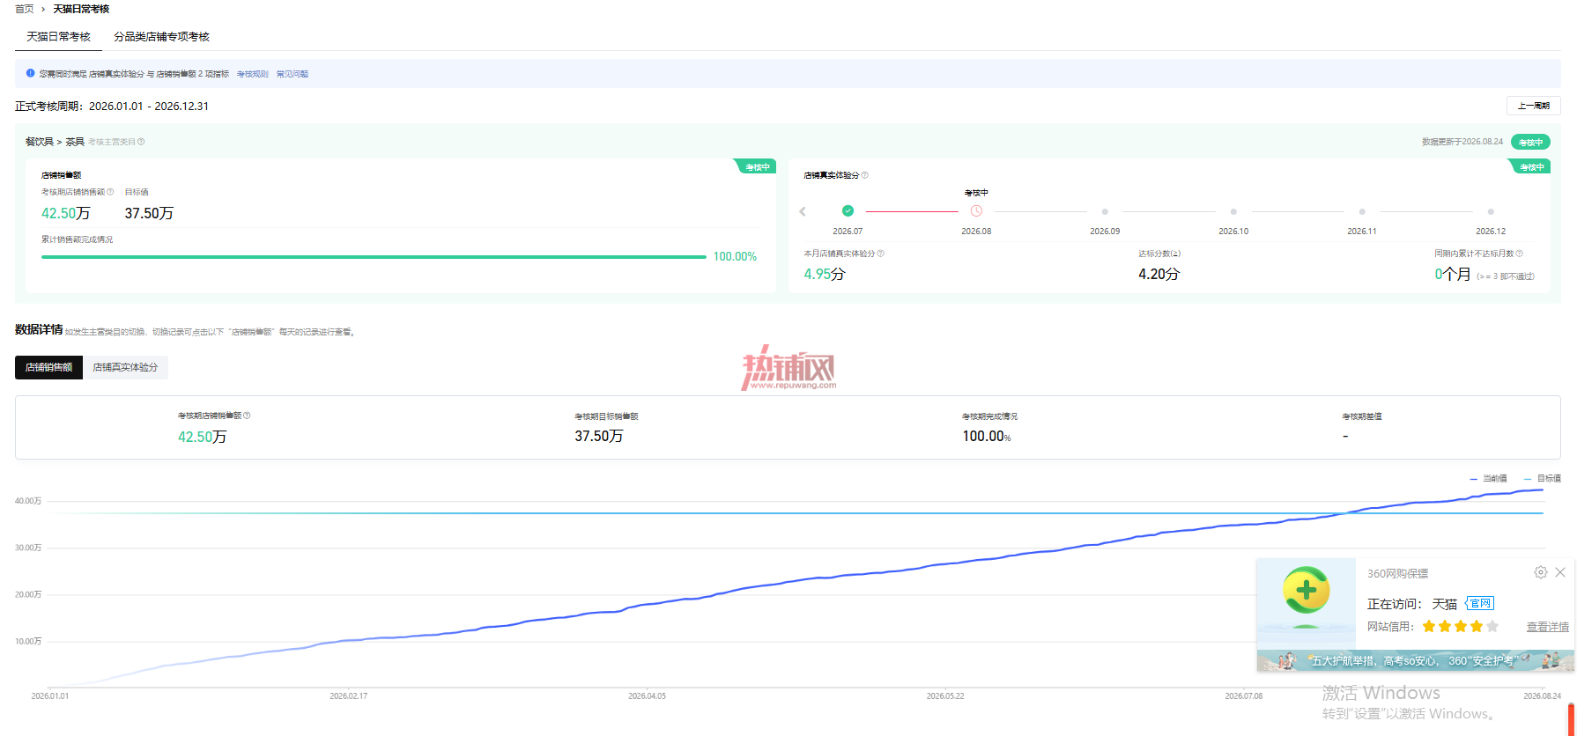The image size is (1577, 736).
Task: Click help icon next to 周期内累计不达标月数
Action: [x=1520, y=254]
